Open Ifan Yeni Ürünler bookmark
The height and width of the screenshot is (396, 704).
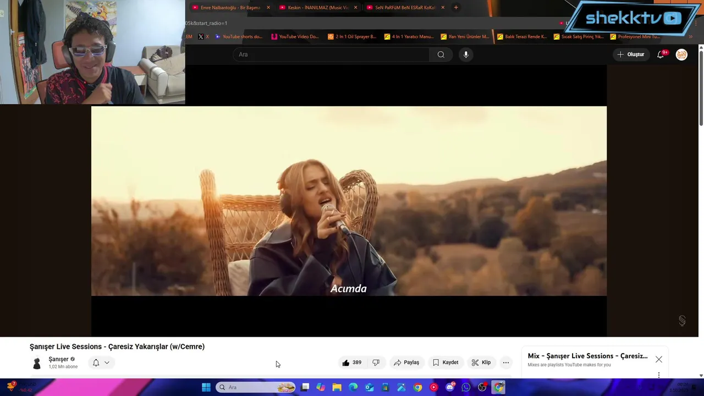[x=465, y=37]
